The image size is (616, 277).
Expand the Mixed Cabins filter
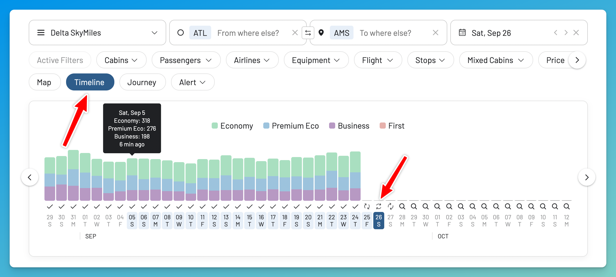[x=496, y=60]
